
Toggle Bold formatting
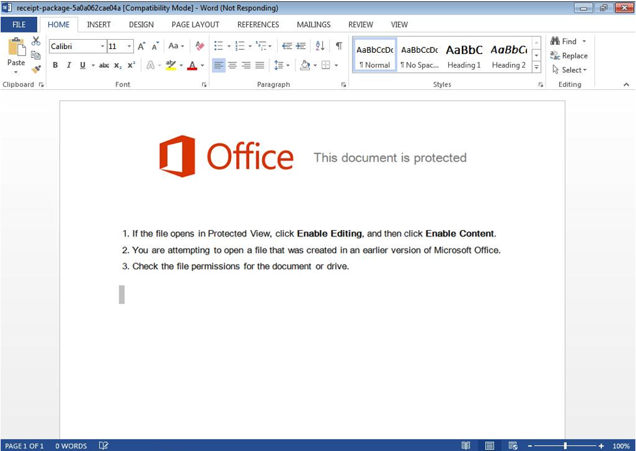[x=55, y=65]
